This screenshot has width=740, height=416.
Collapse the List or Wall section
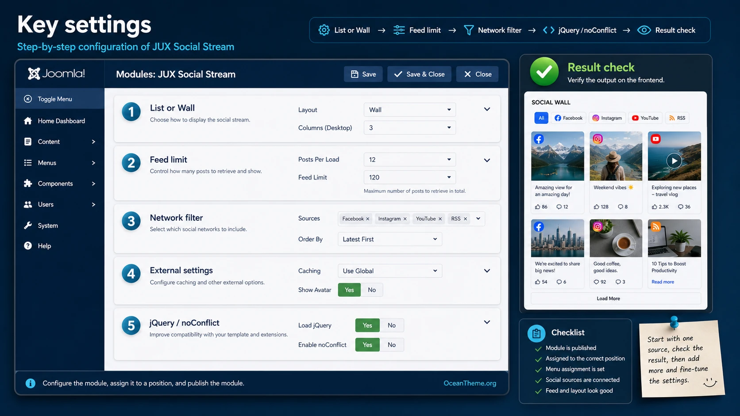[487, 109]
